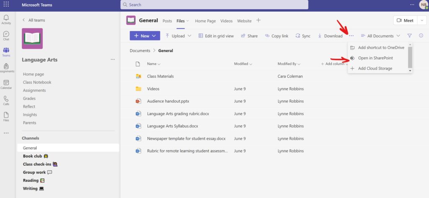This screenshot has height=198, width=429.
Task: Open Calendar in the left rail
Action: (x=6, y=84)
